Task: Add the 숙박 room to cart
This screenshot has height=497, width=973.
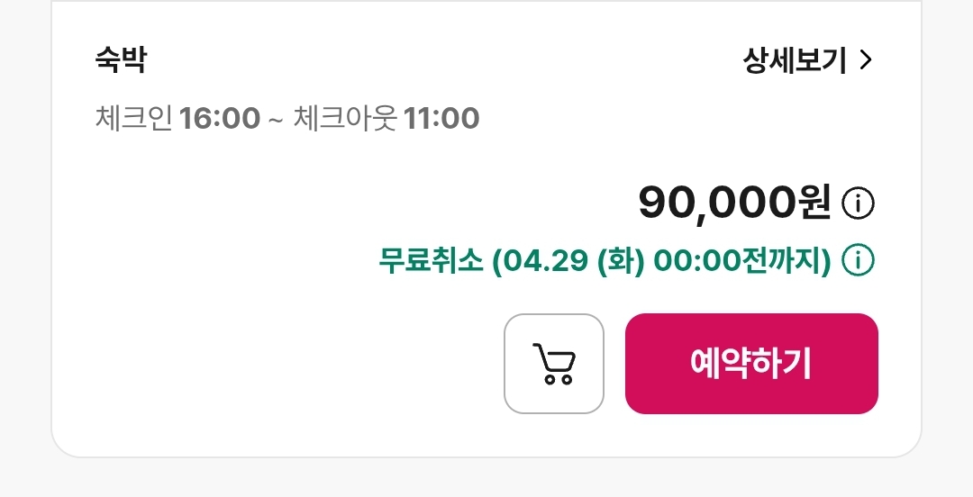Action: 553,364
